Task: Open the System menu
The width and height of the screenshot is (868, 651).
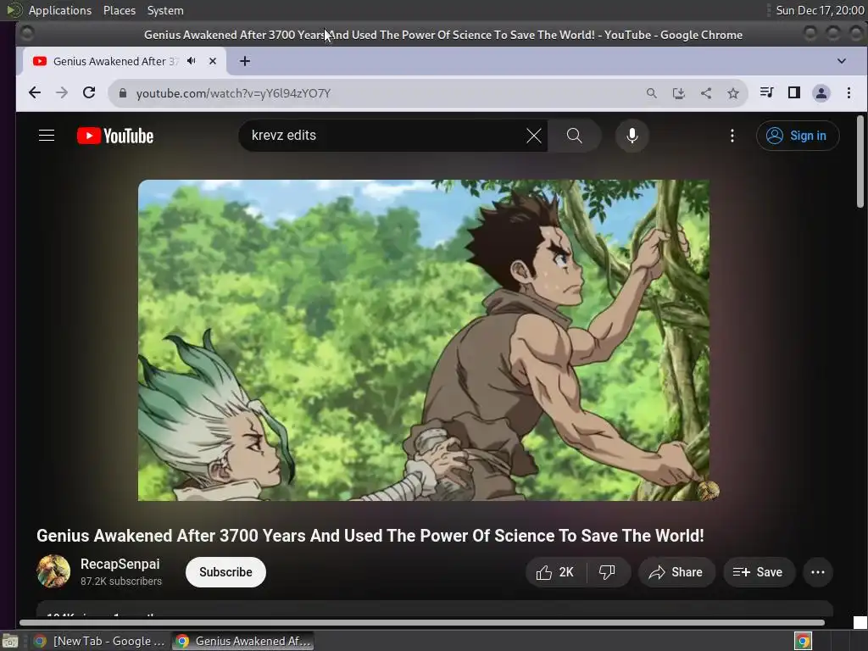Action: tap(165, 10)
